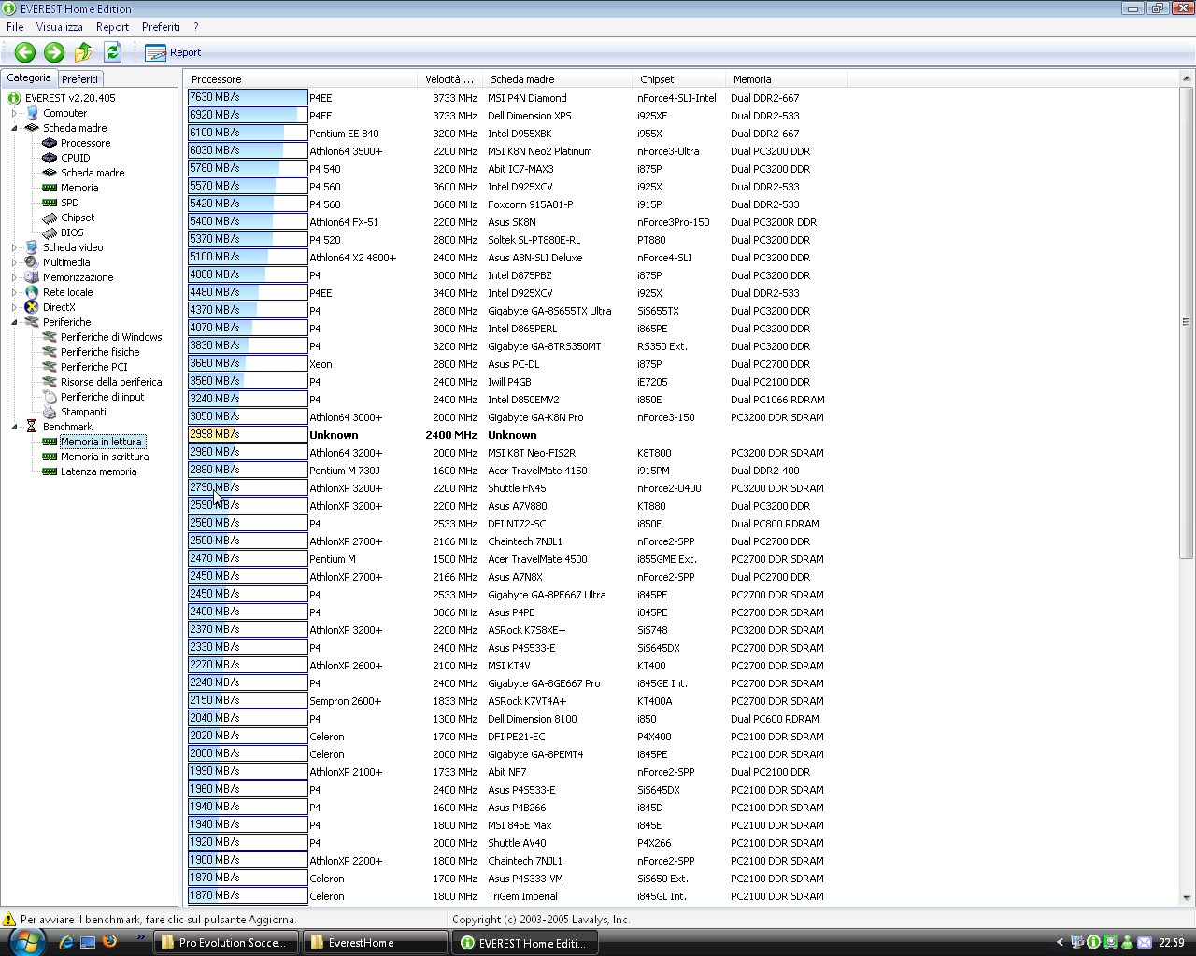Select CPUID icon in the tree
Image resolution: width=1196 pixels, height=956 pixels.
pos(50,158)
